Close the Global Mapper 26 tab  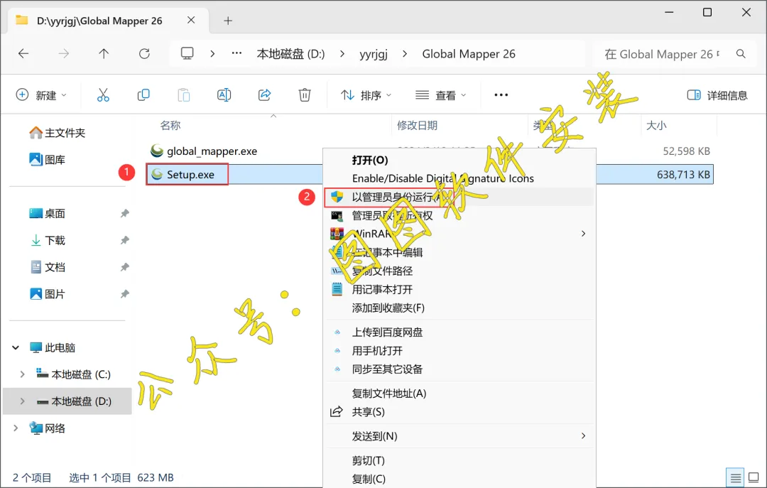pyautogui.click(x=191, y=20)
